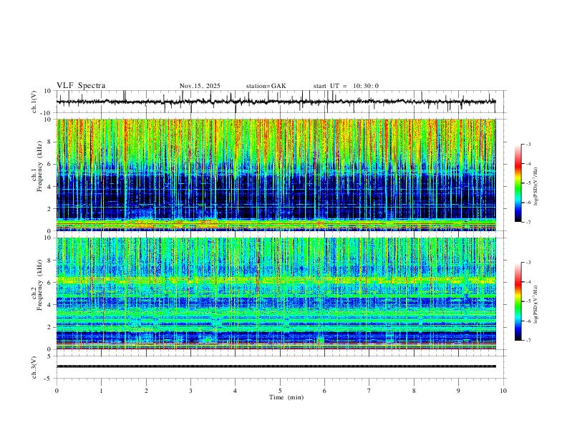Click the 'Time (min)' axis label
Screen dimensions: 567x438
tap(286, 397)
